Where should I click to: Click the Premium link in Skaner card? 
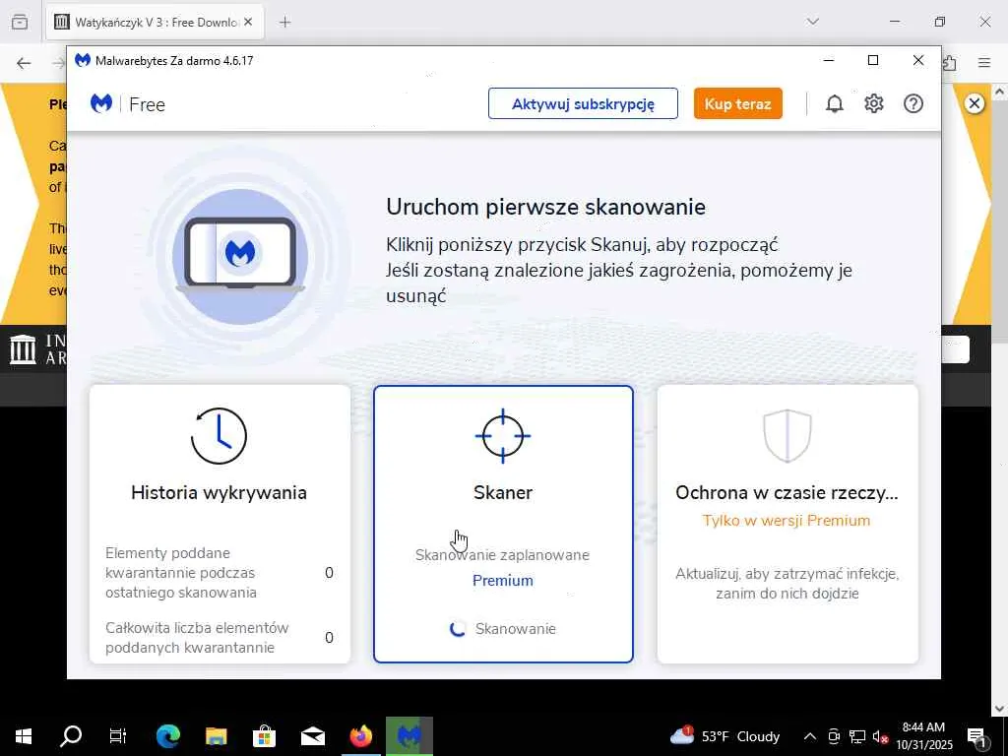[x=503, y=581]
